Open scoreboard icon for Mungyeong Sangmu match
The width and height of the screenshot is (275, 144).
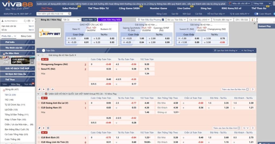pos(48,89)
